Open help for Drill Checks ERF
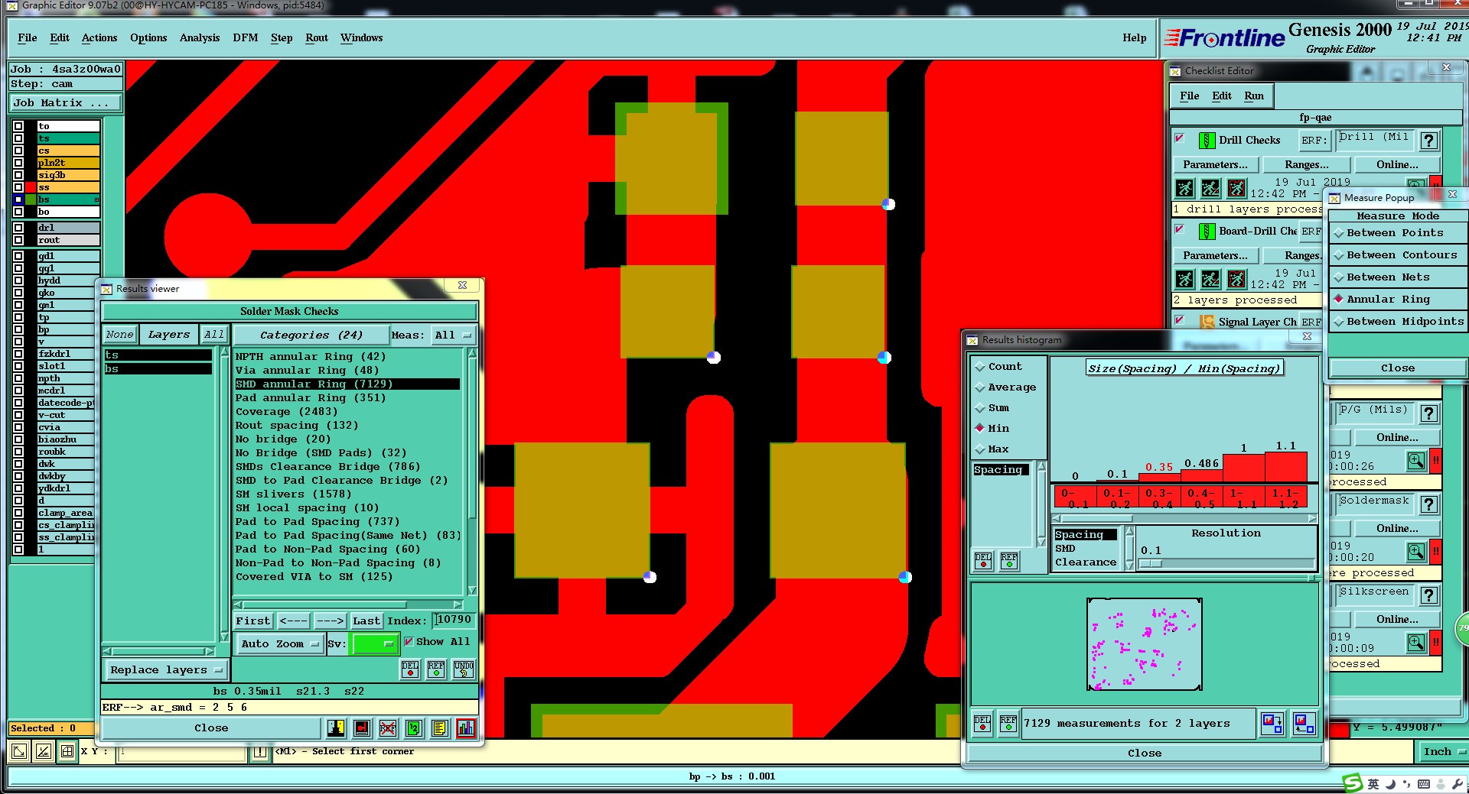Viewport: 1469px width, 794px height. click(1428, 141)
